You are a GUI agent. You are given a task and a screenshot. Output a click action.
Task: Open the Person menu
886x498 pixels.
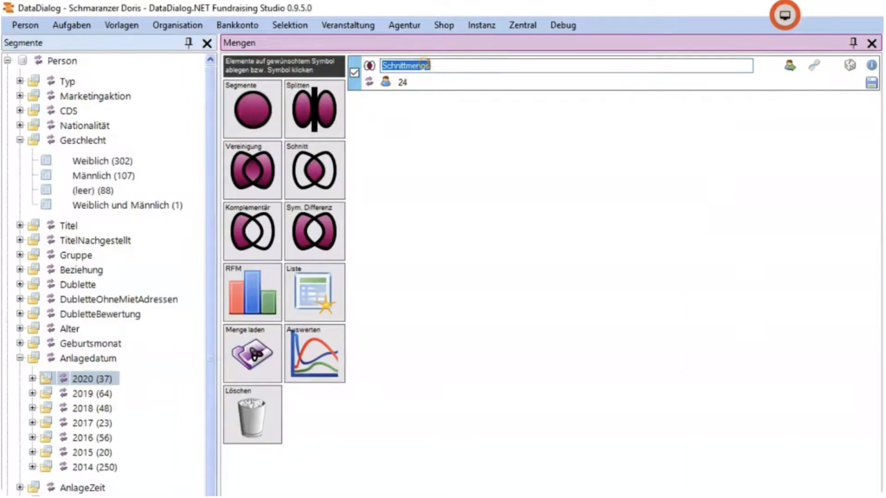[x=25, y=25]
